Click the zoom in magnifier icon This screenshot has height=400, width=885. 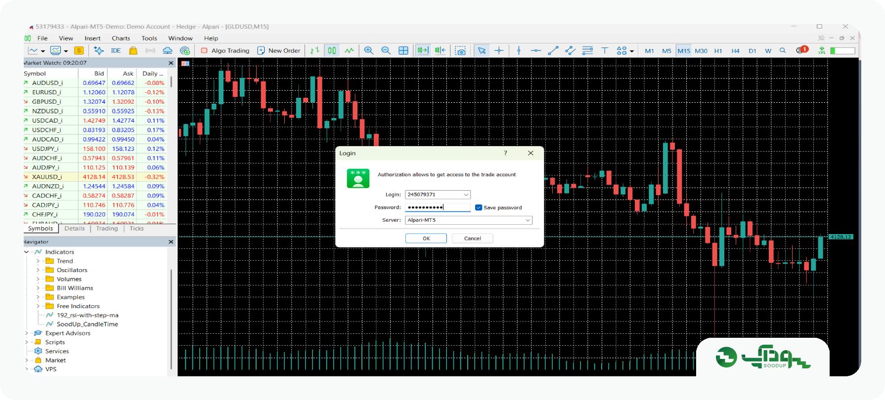pos(368,50)
